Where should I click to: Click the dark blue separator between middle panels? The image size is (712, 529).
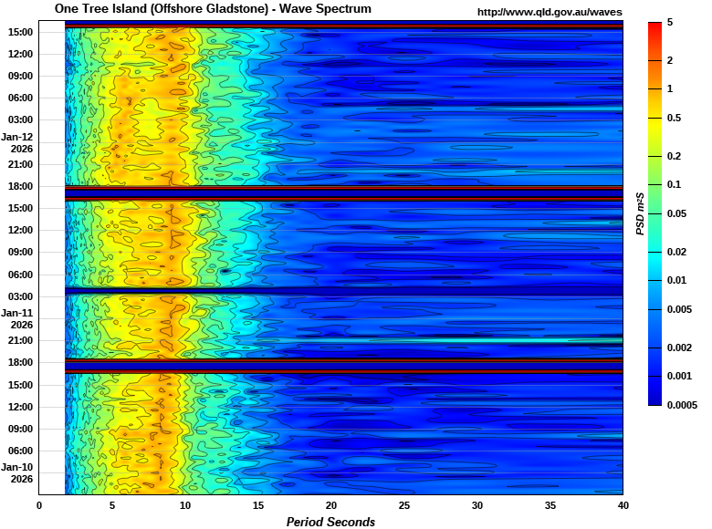(343, 290)
